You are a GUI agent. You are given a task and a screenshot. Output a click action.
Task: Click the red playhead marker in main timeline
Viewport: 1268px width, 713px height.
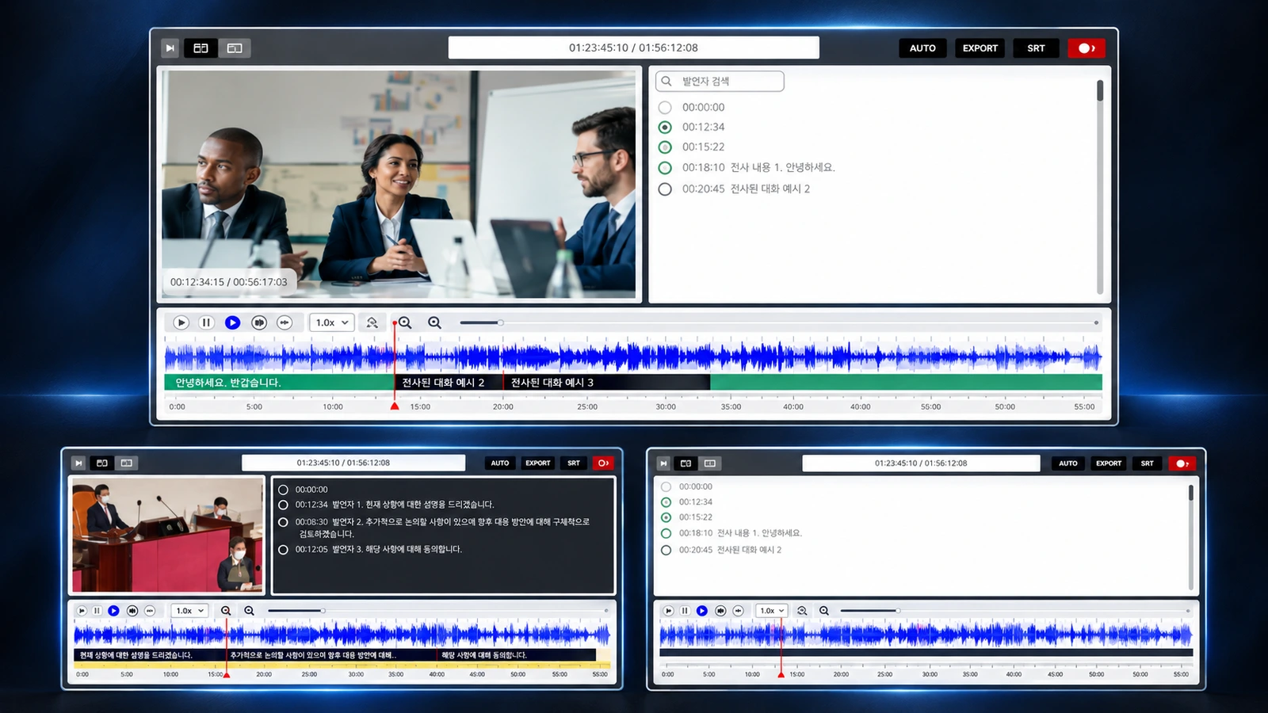tap(395, 406)
